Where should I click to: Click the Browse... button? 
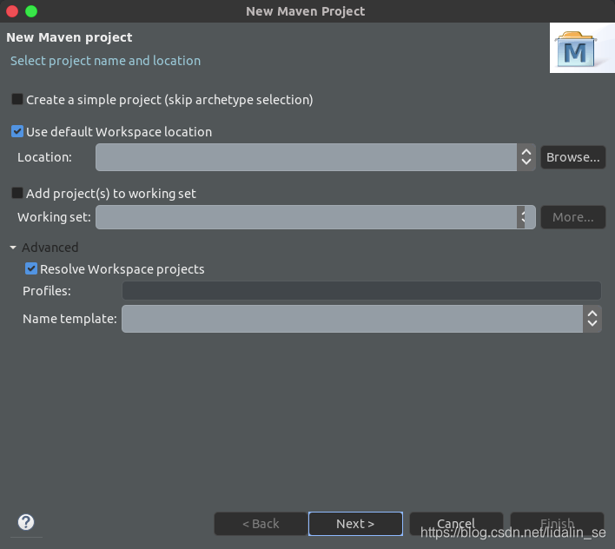point(573,157)
